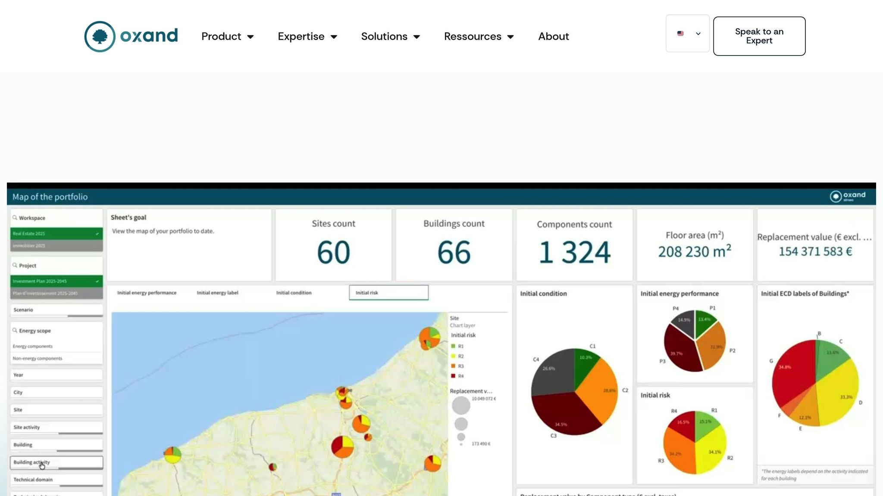Click the About menu item
Screen dimensions: 883x496
[553, 37]
